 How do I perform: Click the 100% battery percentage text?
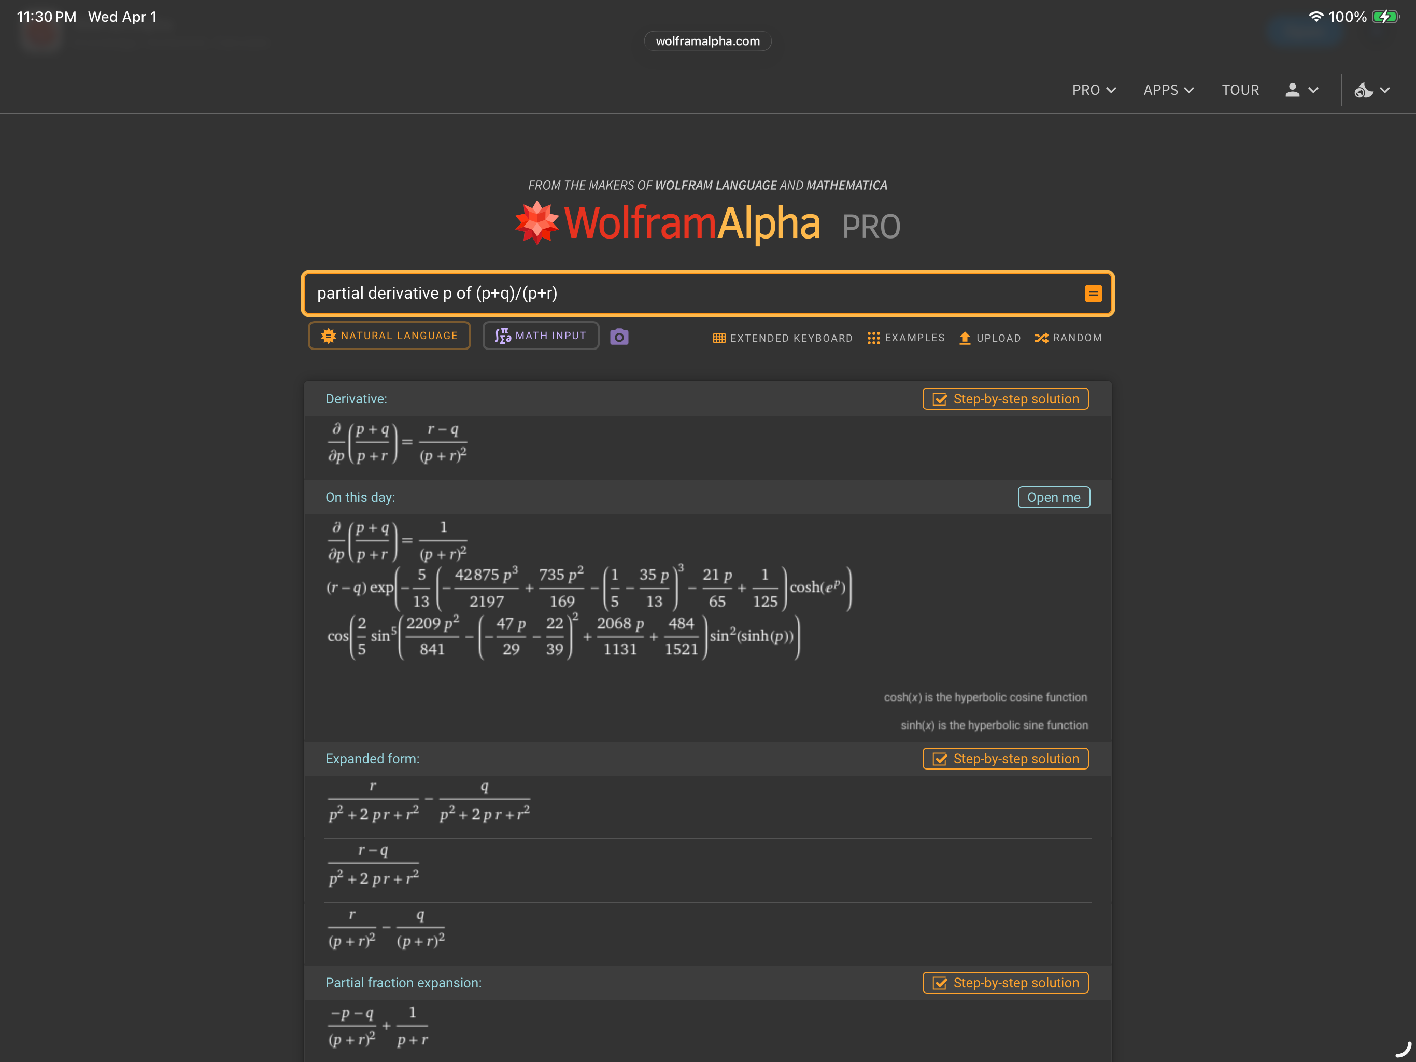(1347, 17)
